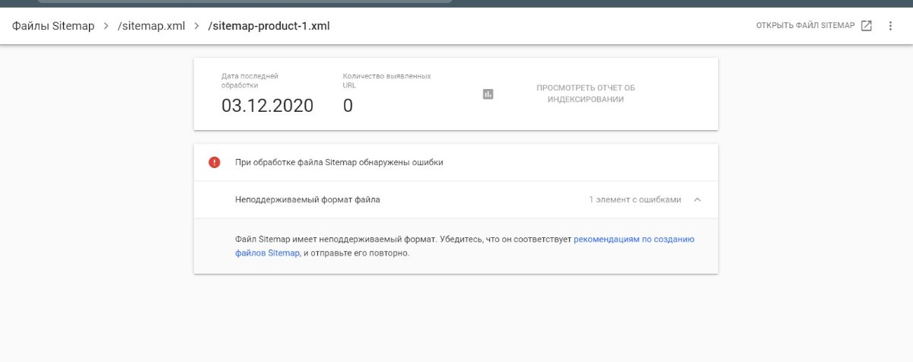Collapse the Неподдерживаемый формат файла chevron
This screenshot has width=913, height=362.
click(x=697, y=200)
